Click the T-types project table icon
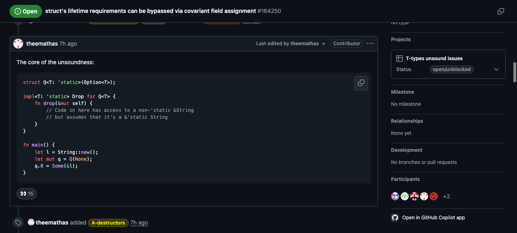This screenshot has width=517, height=233. point(399,59)
